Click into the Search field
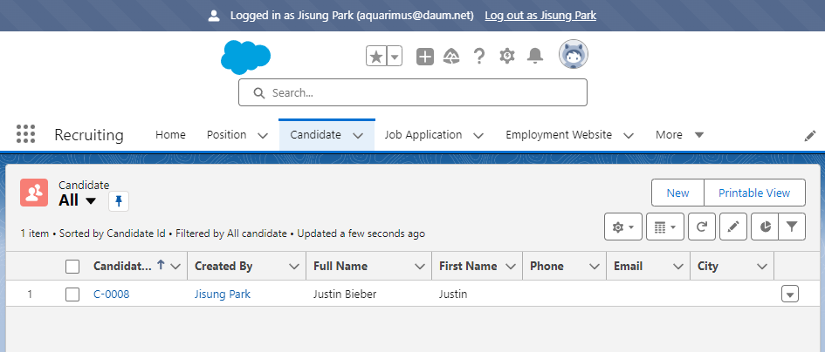Image resolution: width=825 pixels, height=352 pixels. pos(413,92)
